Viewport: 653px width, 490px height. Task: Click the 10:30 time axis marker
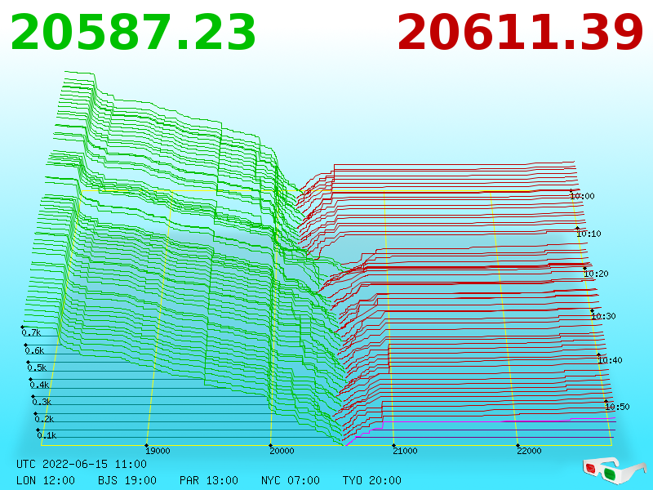click(x=603, y=316)
